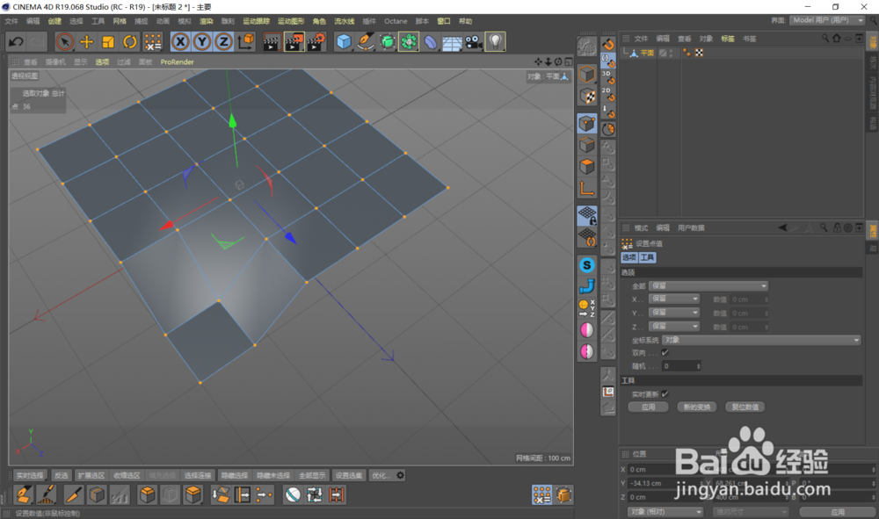879x519 pixels.
Task: Open the deformer (blue capsule) icon
Action: 431,42
